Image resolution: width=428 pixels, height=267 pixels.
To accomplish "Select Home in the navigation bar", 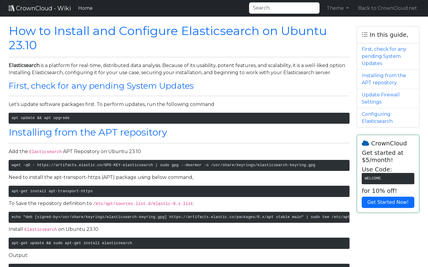I will pos(85,8).
